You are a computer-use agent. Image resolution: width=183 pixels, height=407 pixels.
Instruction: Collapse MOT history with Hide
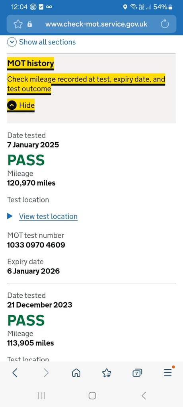(21, 105)
